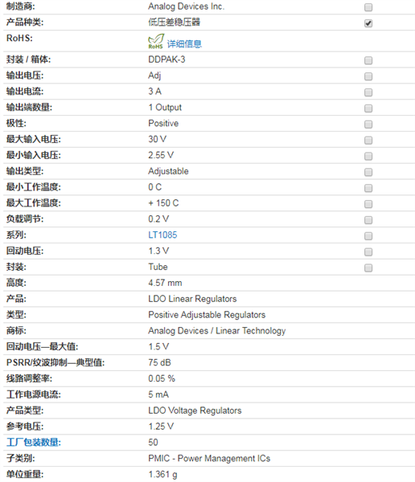
Task: Check the 封装 / 箱体 DDPAK-3 checkbox
Action: (x=368, y=60)
